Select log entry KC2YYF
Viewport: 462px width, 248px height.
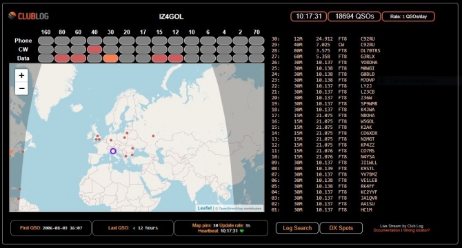click(x=324, y=192)
